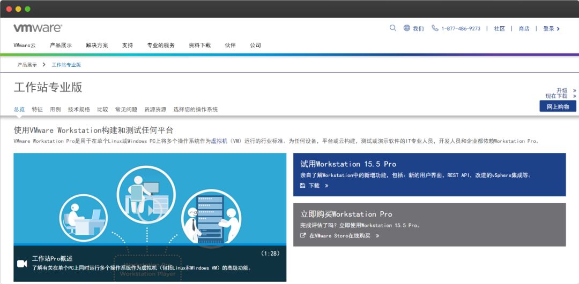Click the double chevron after 在VMware Store在线购买
The image size is (579, 284).
377,236
